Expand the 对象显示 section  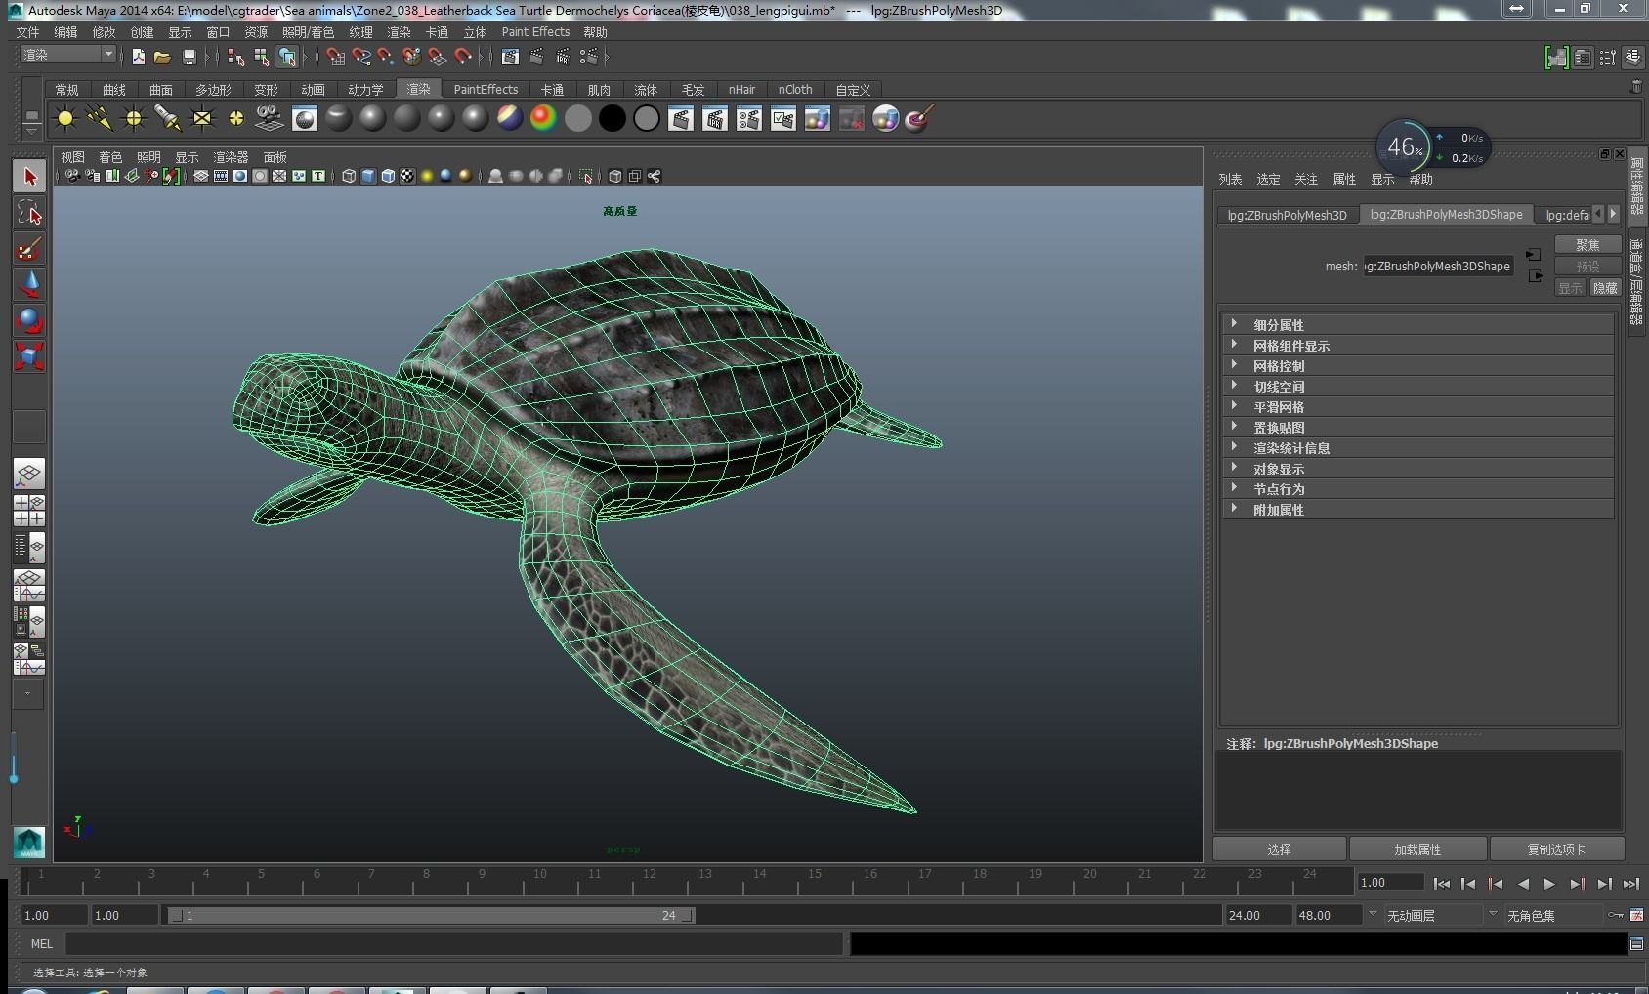pyautogui.click(x=1417, y=469)
